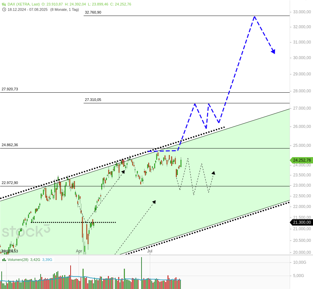
Task: Click the Apr month axis label
Action: tap(79, 251)
